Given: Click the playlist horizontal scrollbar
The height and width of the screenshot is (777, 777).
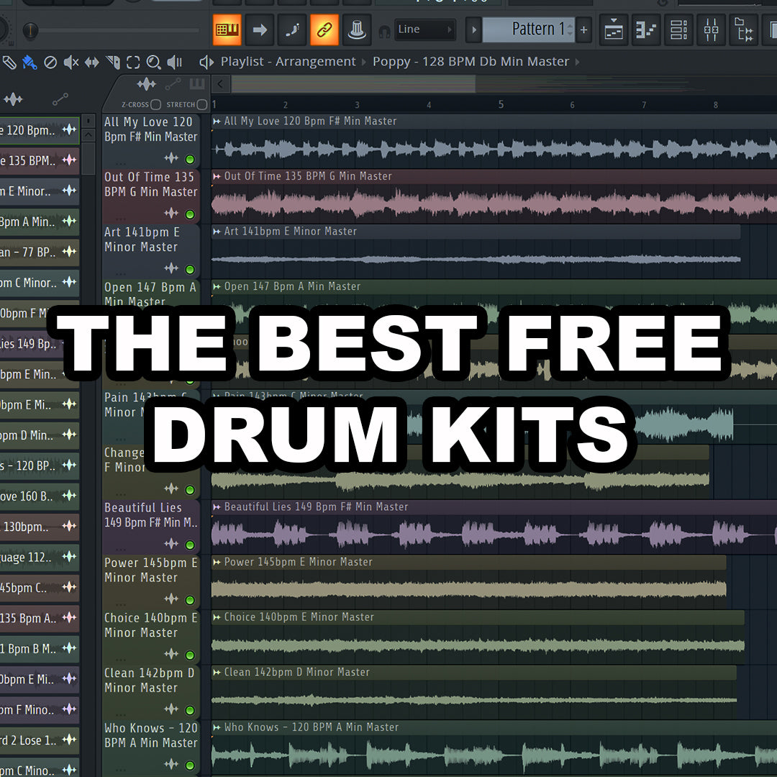Looking at the screenshot, I should coord(353,84).
